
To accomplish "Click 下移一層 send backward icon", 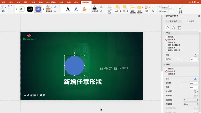I will [125, 7].
